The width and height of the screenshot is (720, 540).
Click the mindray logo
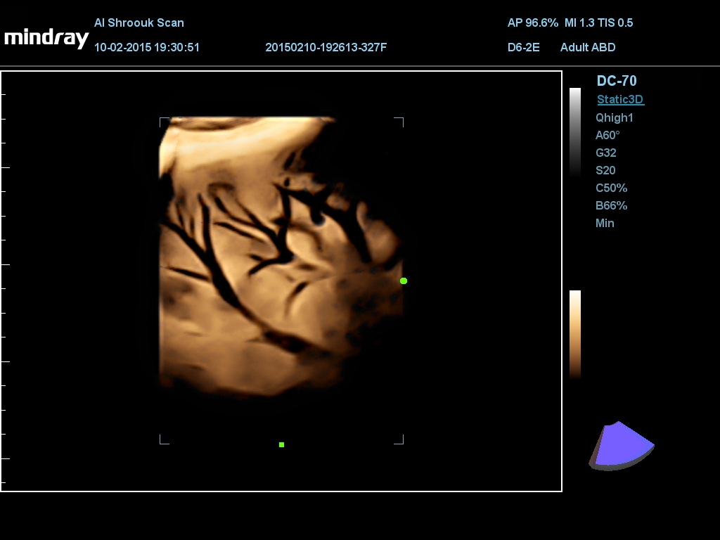pyautogui.click(x=46, y=38)
